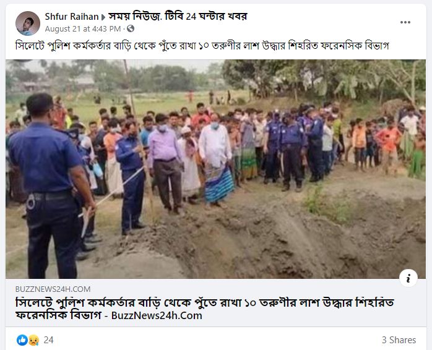Screen dimensions: 432x350
Task: Open Shfur Raihan profile name link
Action: point(72,17)
